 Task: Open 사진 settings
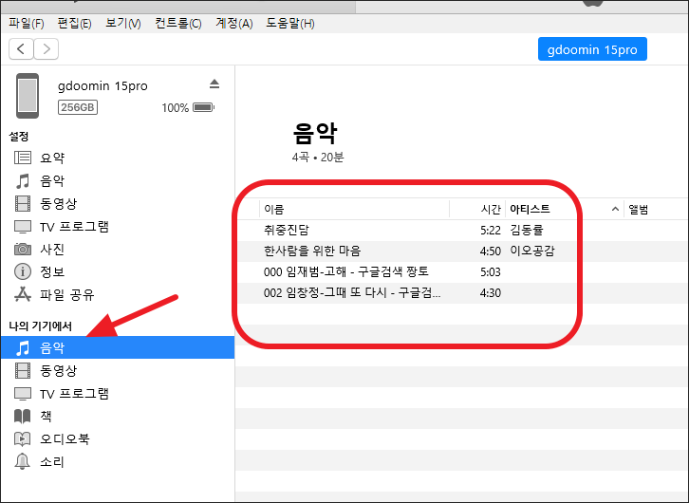coord(52,249)
